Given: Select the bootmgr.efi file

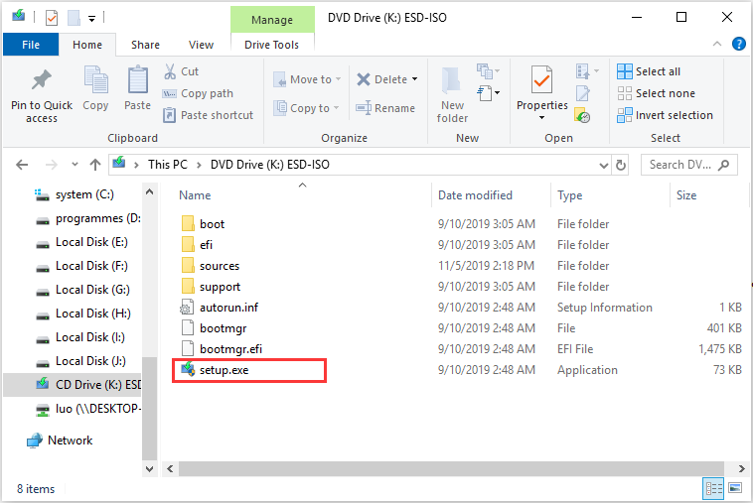Looking at the screenshot, I should tap(230, 349).
